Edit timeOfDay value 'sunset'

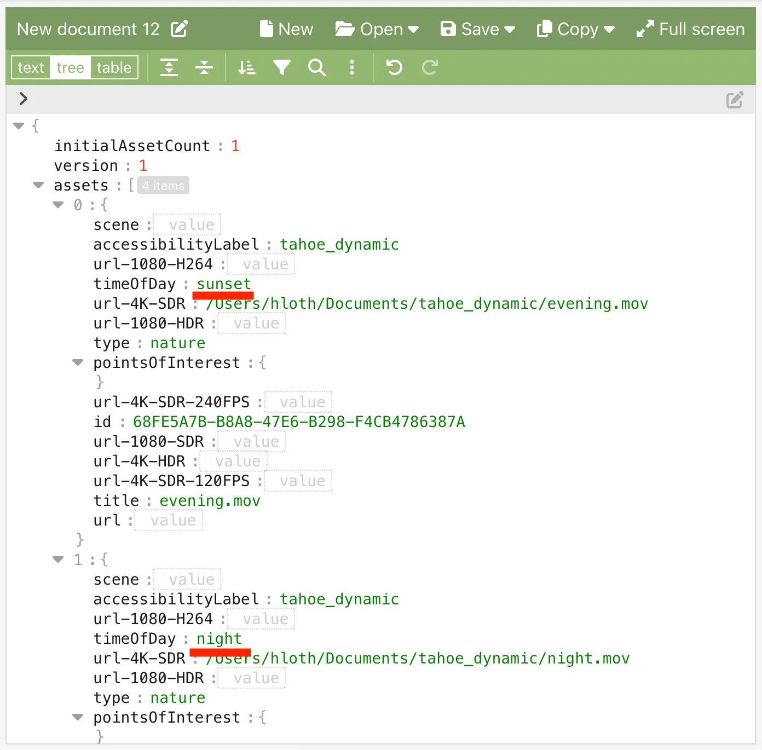[x=224, y=284]
